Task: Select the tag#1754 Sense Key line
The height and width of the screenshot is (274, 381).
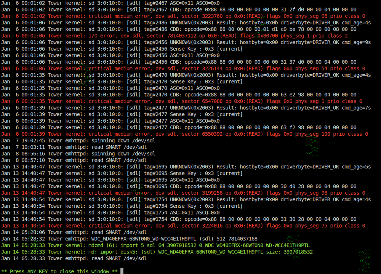Action: (x=122, y=206)
